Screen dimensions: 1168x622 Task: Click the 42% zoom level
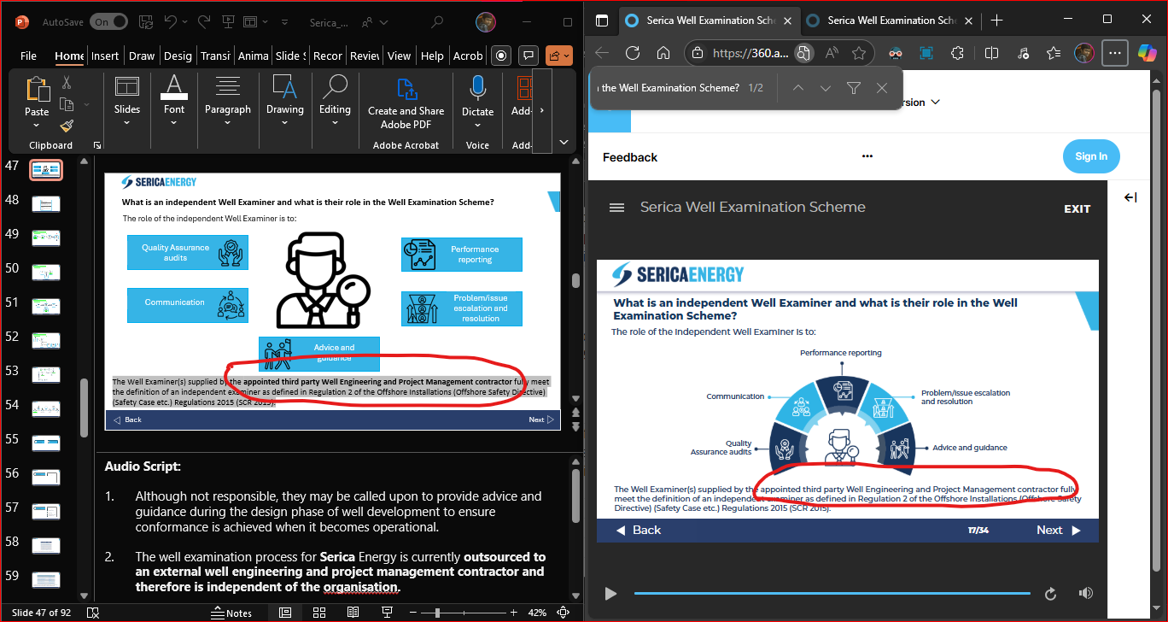point(537,613)
